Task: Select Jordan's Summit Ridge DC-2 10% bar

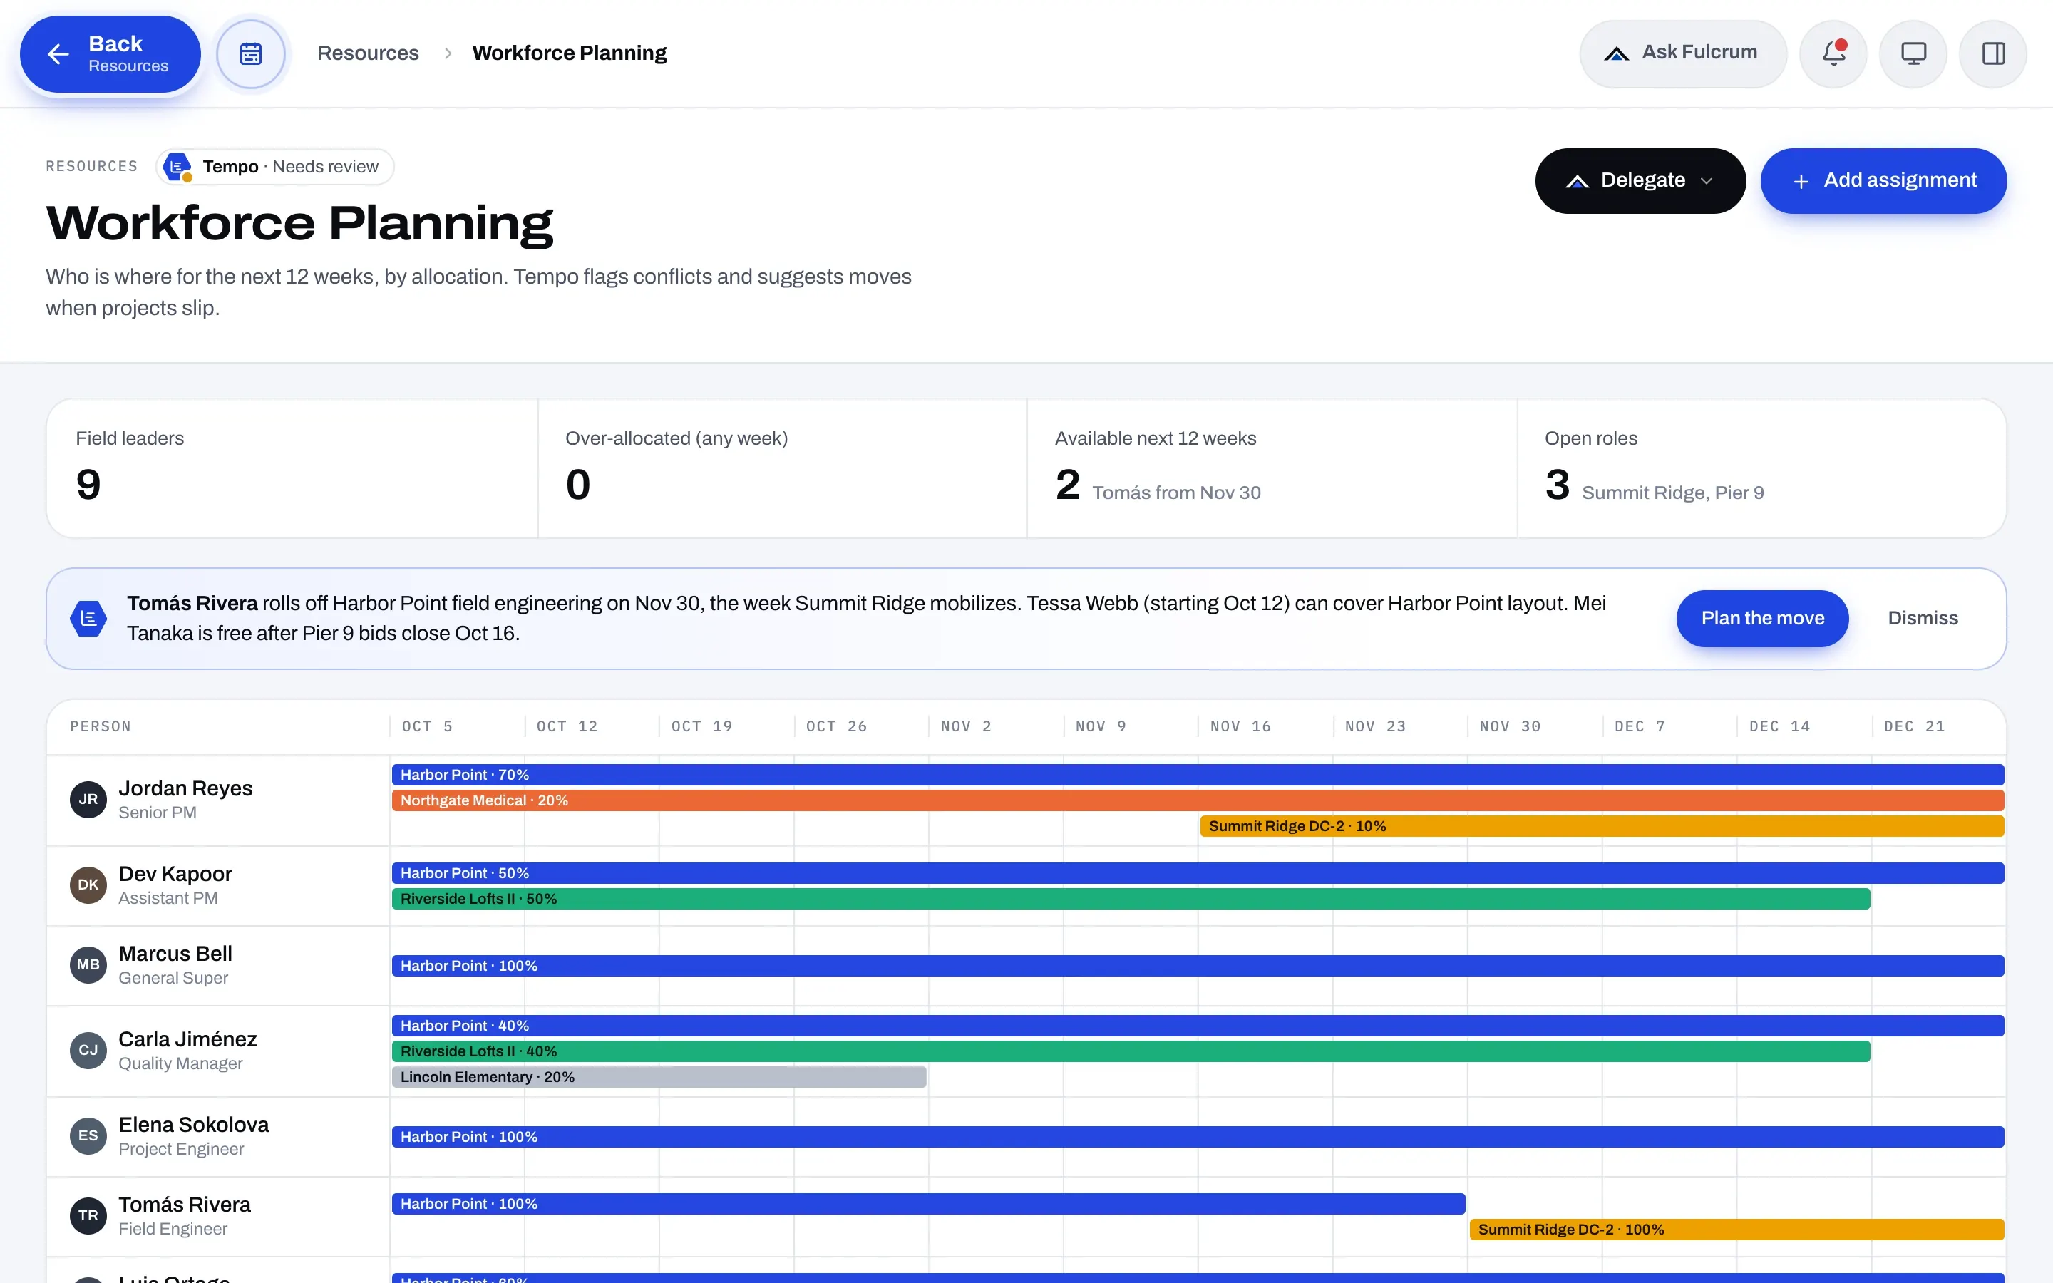Action: [1602, 825]
